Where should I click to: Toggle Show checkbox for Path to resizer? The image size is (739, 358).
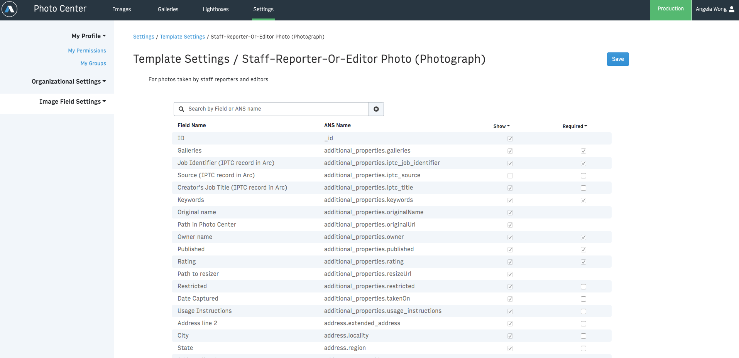pos(510,274)
